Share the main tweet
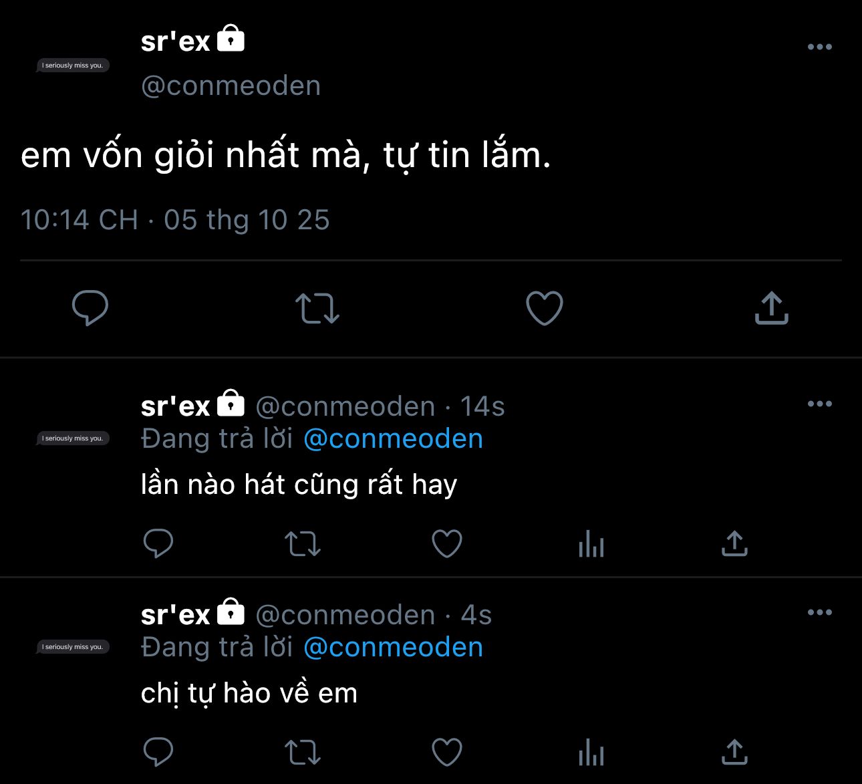This screenshot has width=862, height=784. 772,308
